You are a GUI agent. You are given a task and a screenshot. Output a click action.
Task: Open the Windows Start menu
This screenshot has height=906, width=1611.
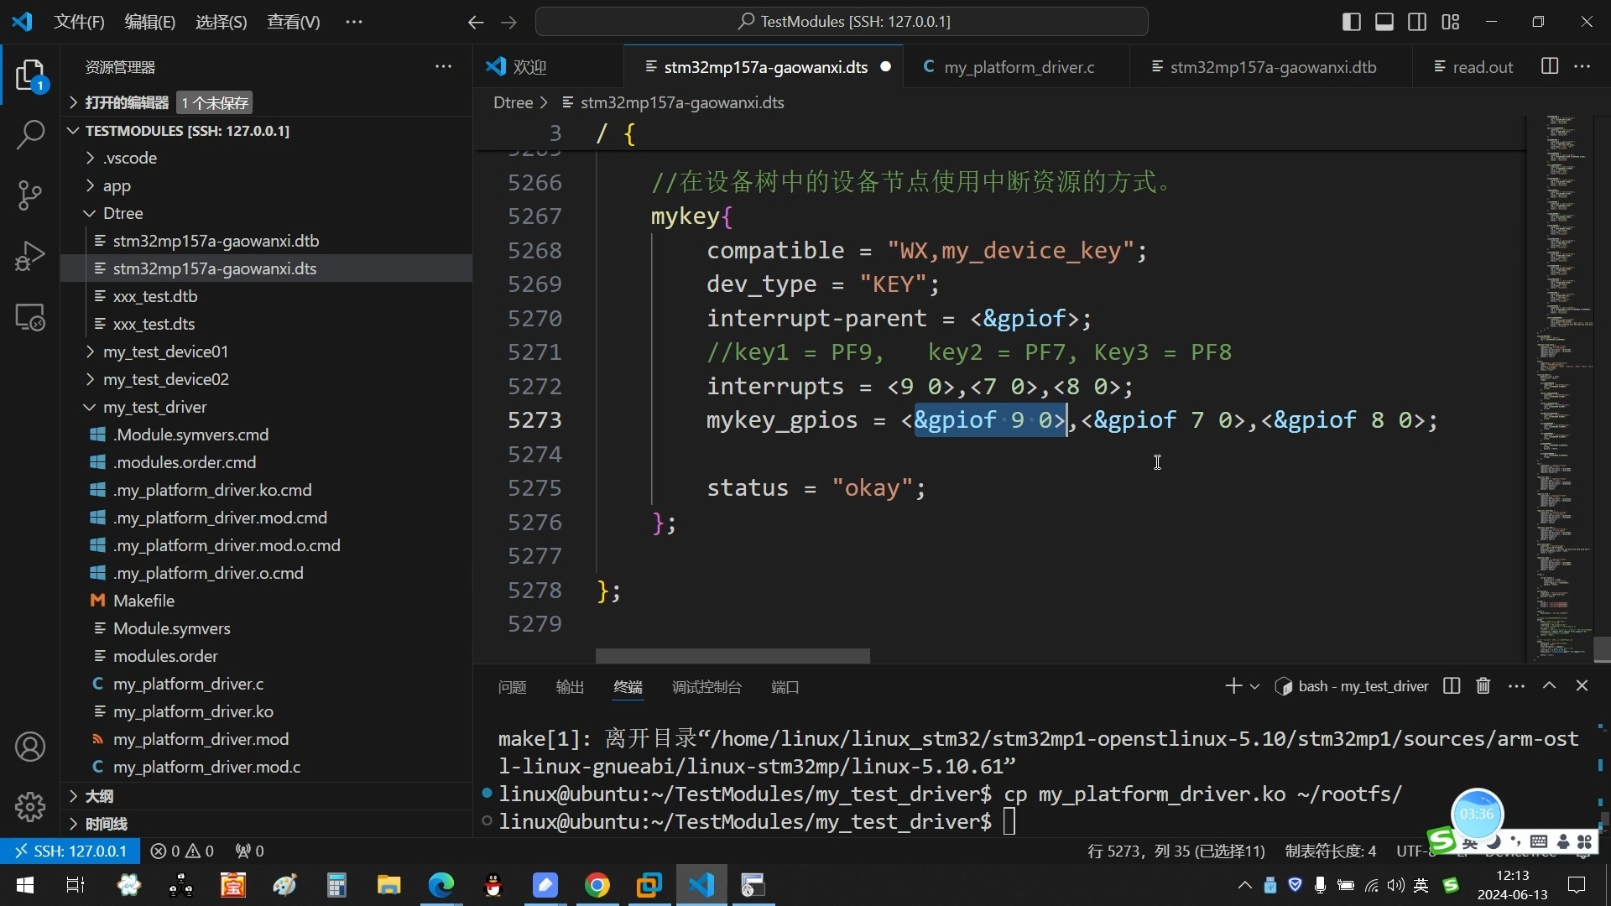click(x=25, y=885)
